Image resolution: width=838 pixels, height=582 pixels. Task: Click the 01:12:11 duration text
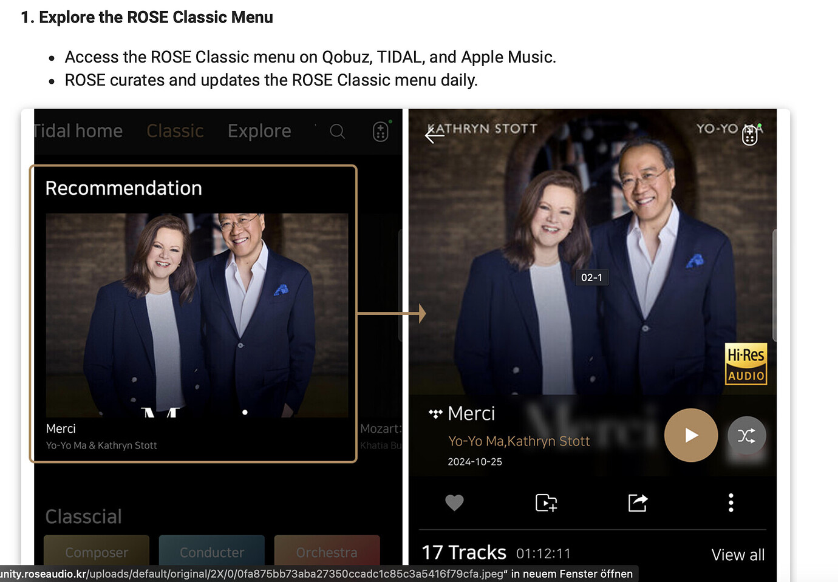click(543, 553)
